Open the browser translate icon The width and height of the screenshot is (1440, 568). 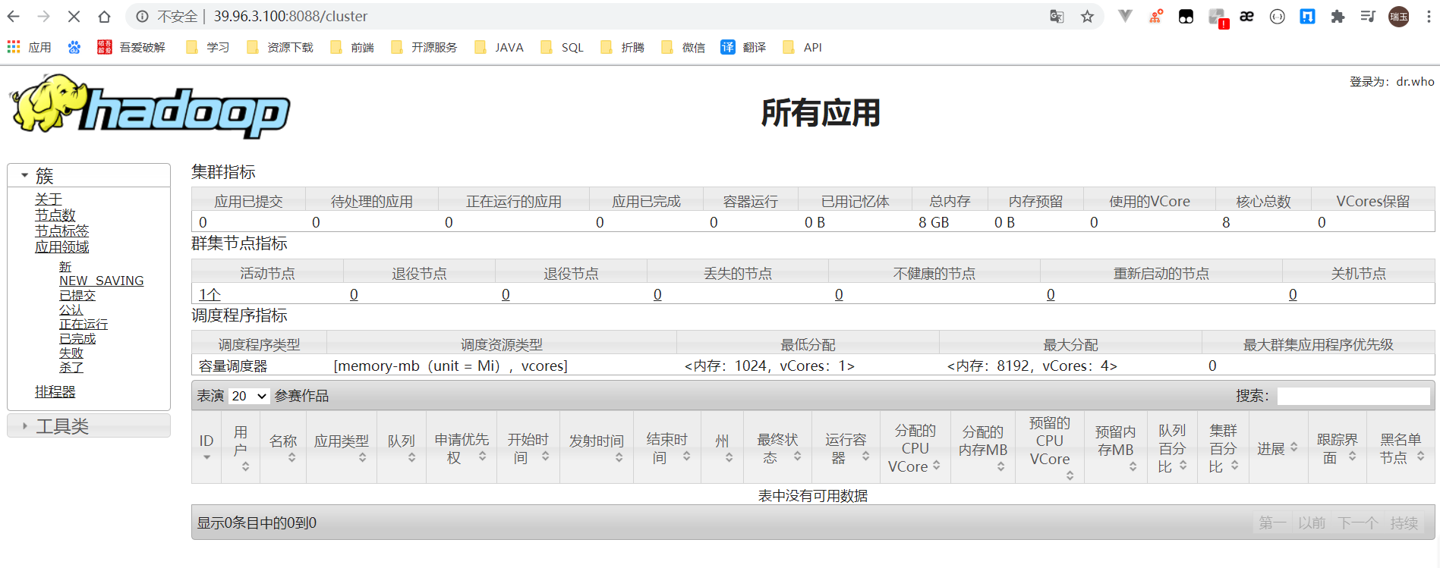1057,17
